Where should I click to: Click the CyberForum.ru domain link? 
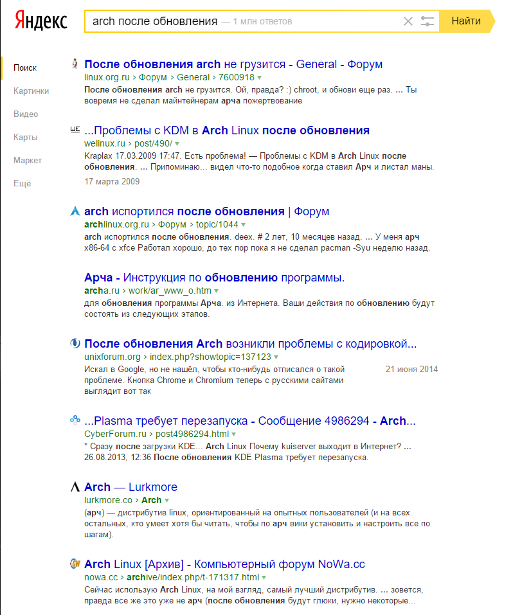click(115, 434)
